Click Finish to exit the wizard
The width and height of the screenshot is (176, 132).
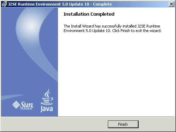[123, 124]
